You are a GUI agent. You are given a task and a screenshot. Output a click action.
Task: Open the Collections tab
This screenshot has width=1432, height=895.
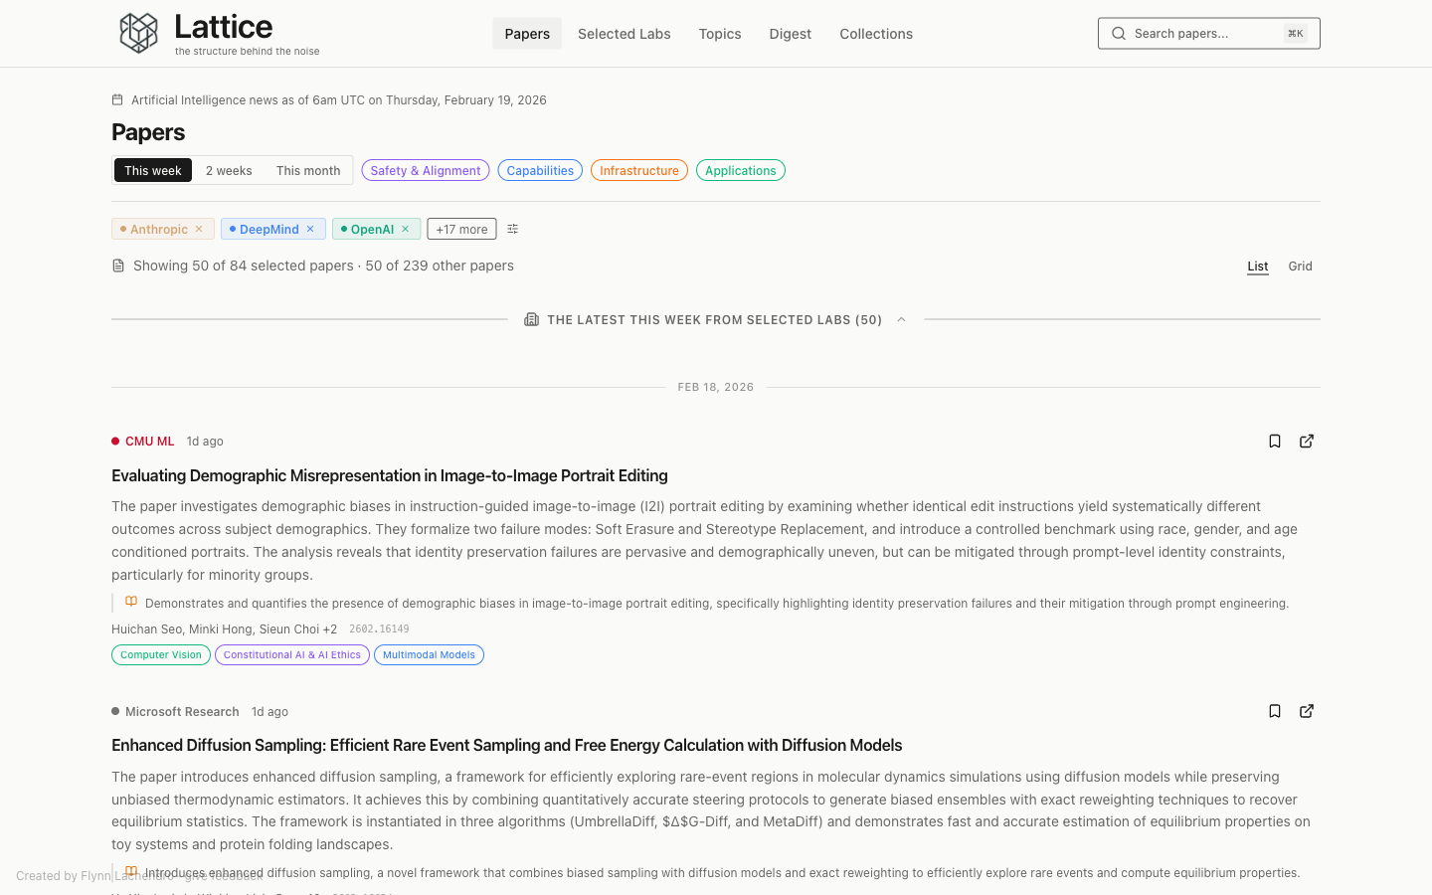tap(875, 34)
